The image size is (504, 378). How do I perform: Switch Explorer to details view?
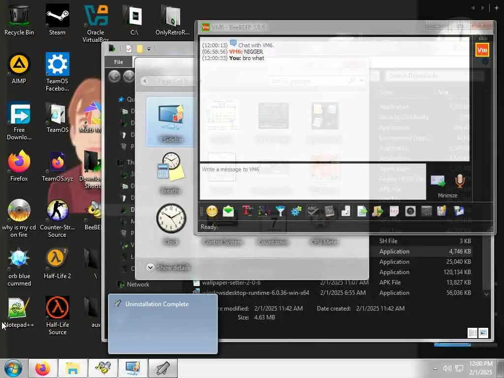point(473,333)
